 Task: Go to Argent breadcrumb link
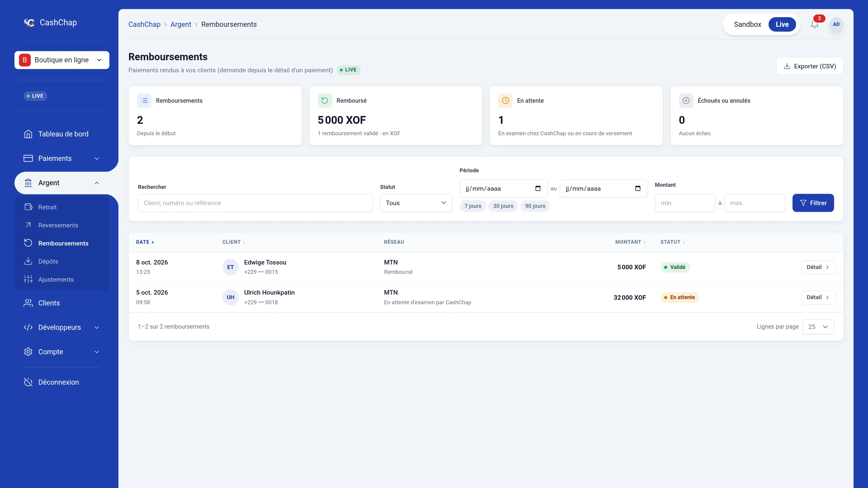[x=181, y=24]
